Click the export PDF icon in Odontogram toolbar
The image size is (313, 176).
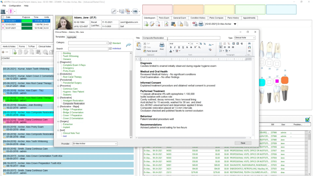195,24
